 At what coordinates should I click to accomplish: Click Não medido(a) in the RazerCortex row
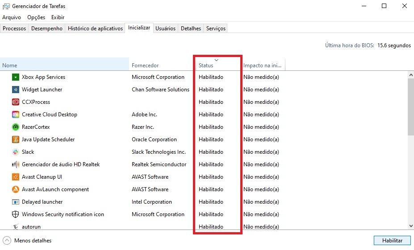click(x=261, y=127)
